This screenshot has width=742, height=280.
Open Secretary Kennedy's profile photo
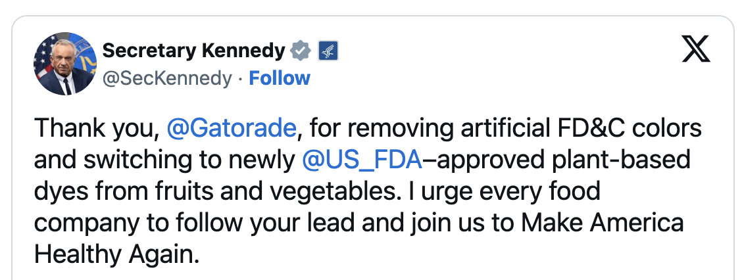coord(64,64)
